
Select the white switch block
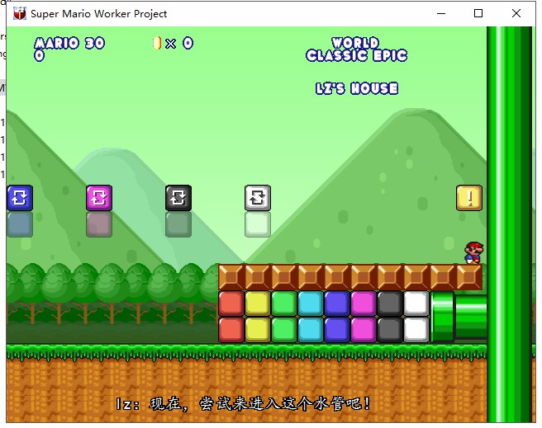[x=258, y=198]
